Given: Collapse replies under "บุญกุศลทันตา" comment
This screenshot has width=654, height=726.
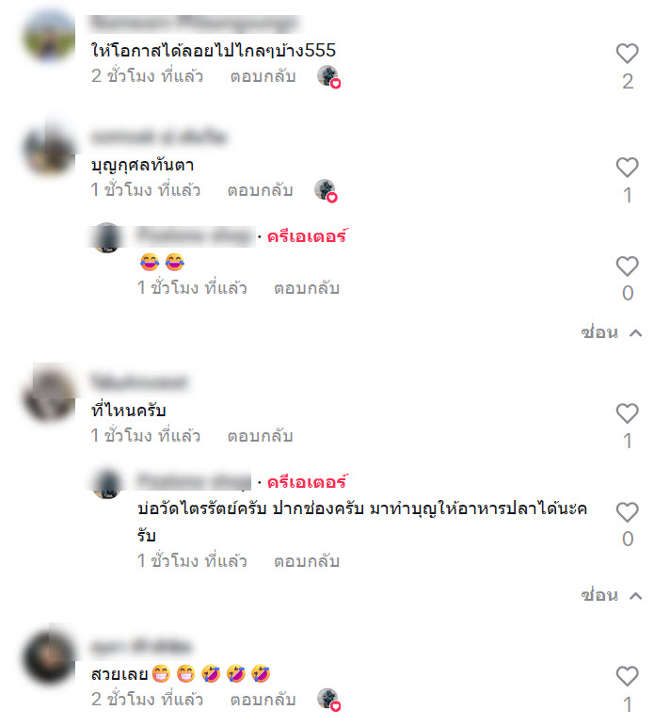Looking at the screenshot, I should (611, 332).
